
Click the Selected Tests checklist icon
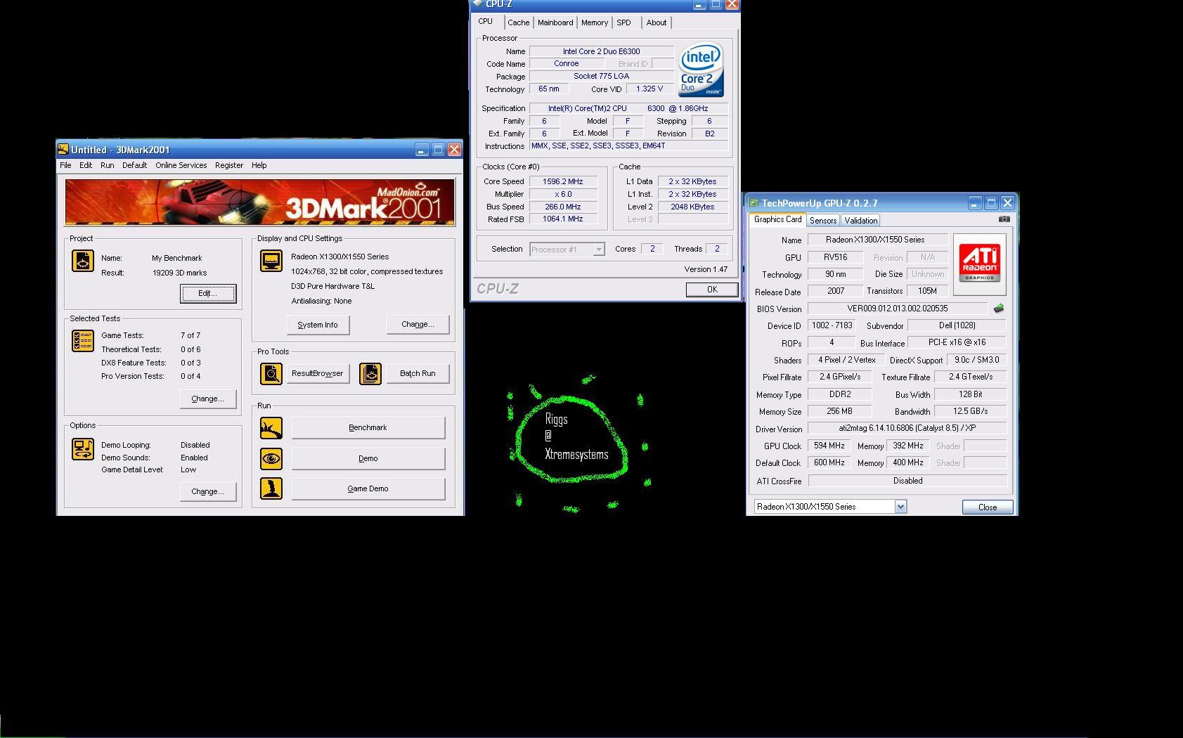pos(83,341)
